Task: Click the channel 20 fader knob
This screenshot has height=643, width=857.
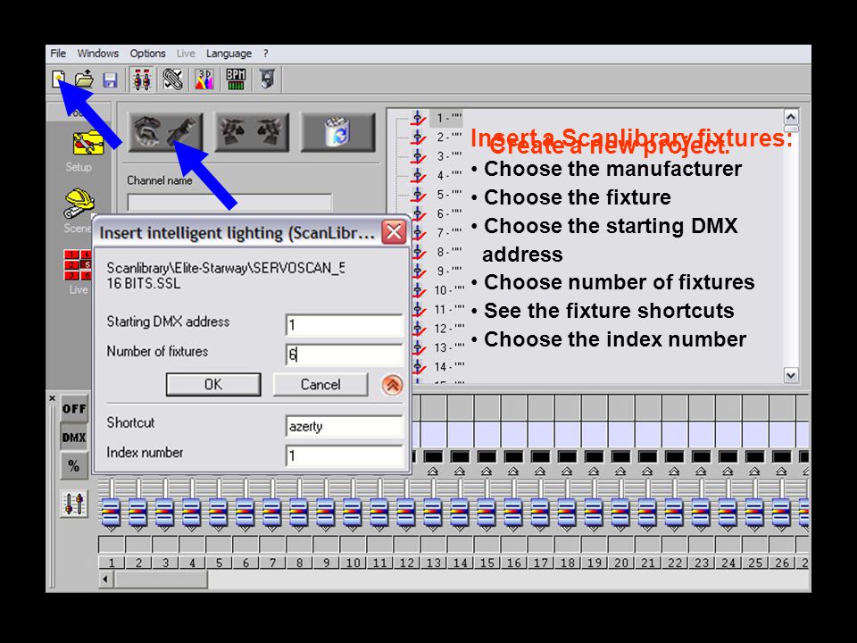Action: pos(621,513)
